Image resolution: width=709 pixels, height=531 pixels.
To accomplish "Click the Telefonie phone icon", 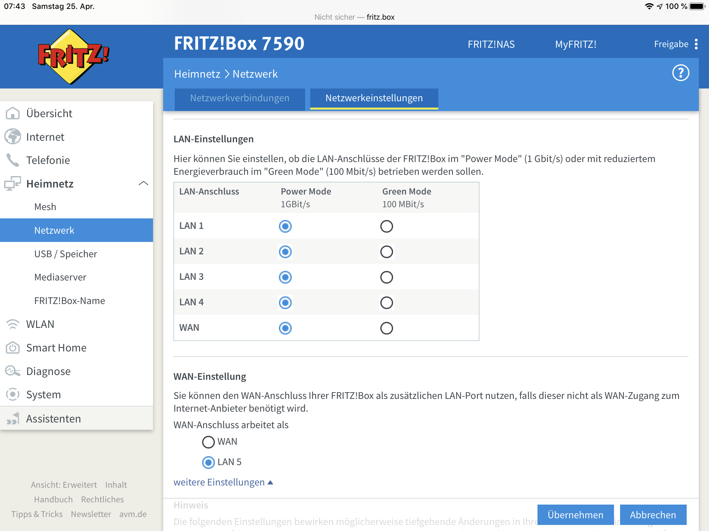I will (13, 160).
